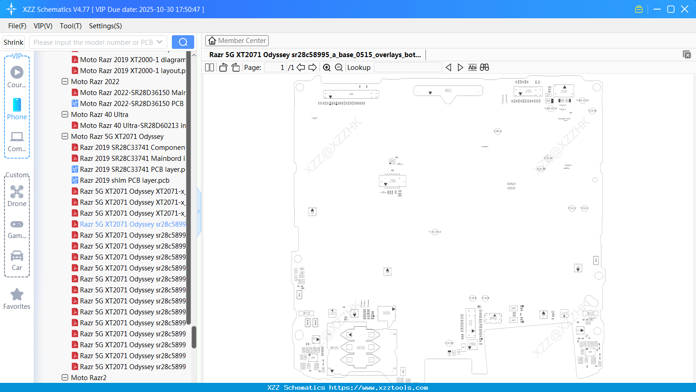Zoom in on the schematic

pyautogui.click(x=327, y=68)
